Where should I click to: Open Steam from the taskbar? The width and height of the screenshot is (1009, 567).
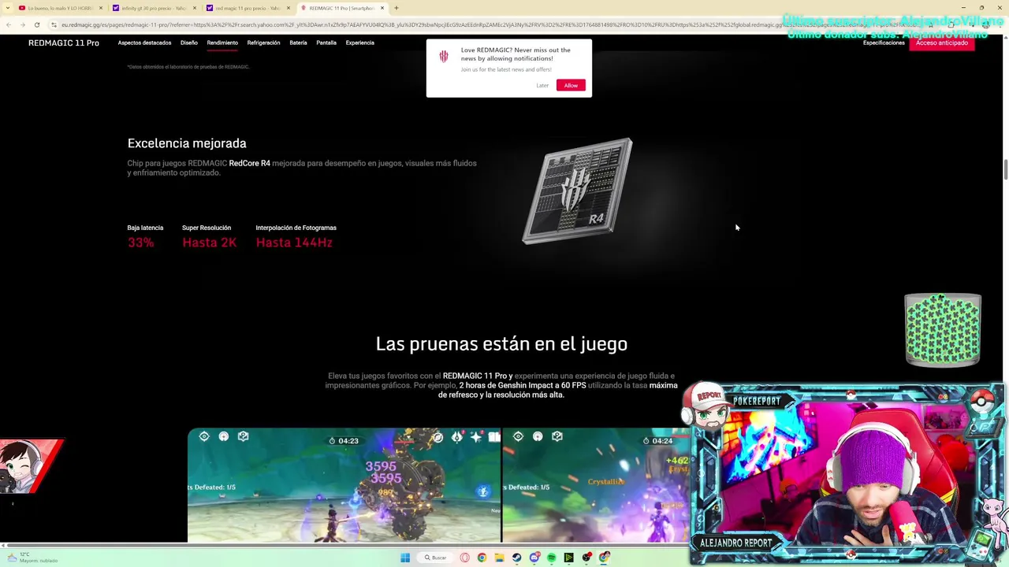point(516,558)
